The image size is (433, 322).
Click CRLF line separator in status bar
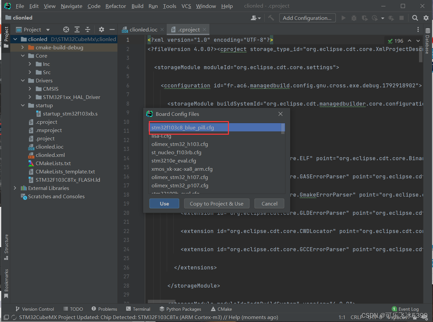[x=357, y=317]
